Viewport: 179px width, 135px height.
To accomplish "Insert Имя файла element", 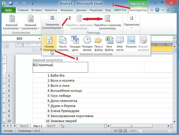I will click(109, 44).
